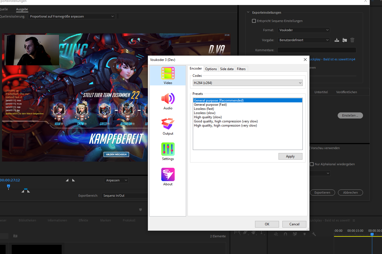Switch to the Options tab
Screen dimensions: 382x254
coord(211,69)
